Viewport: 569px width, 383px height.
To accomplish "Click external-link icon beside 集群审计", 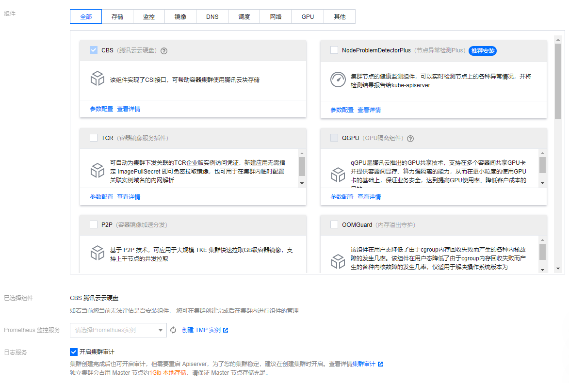I will (380, 364).
